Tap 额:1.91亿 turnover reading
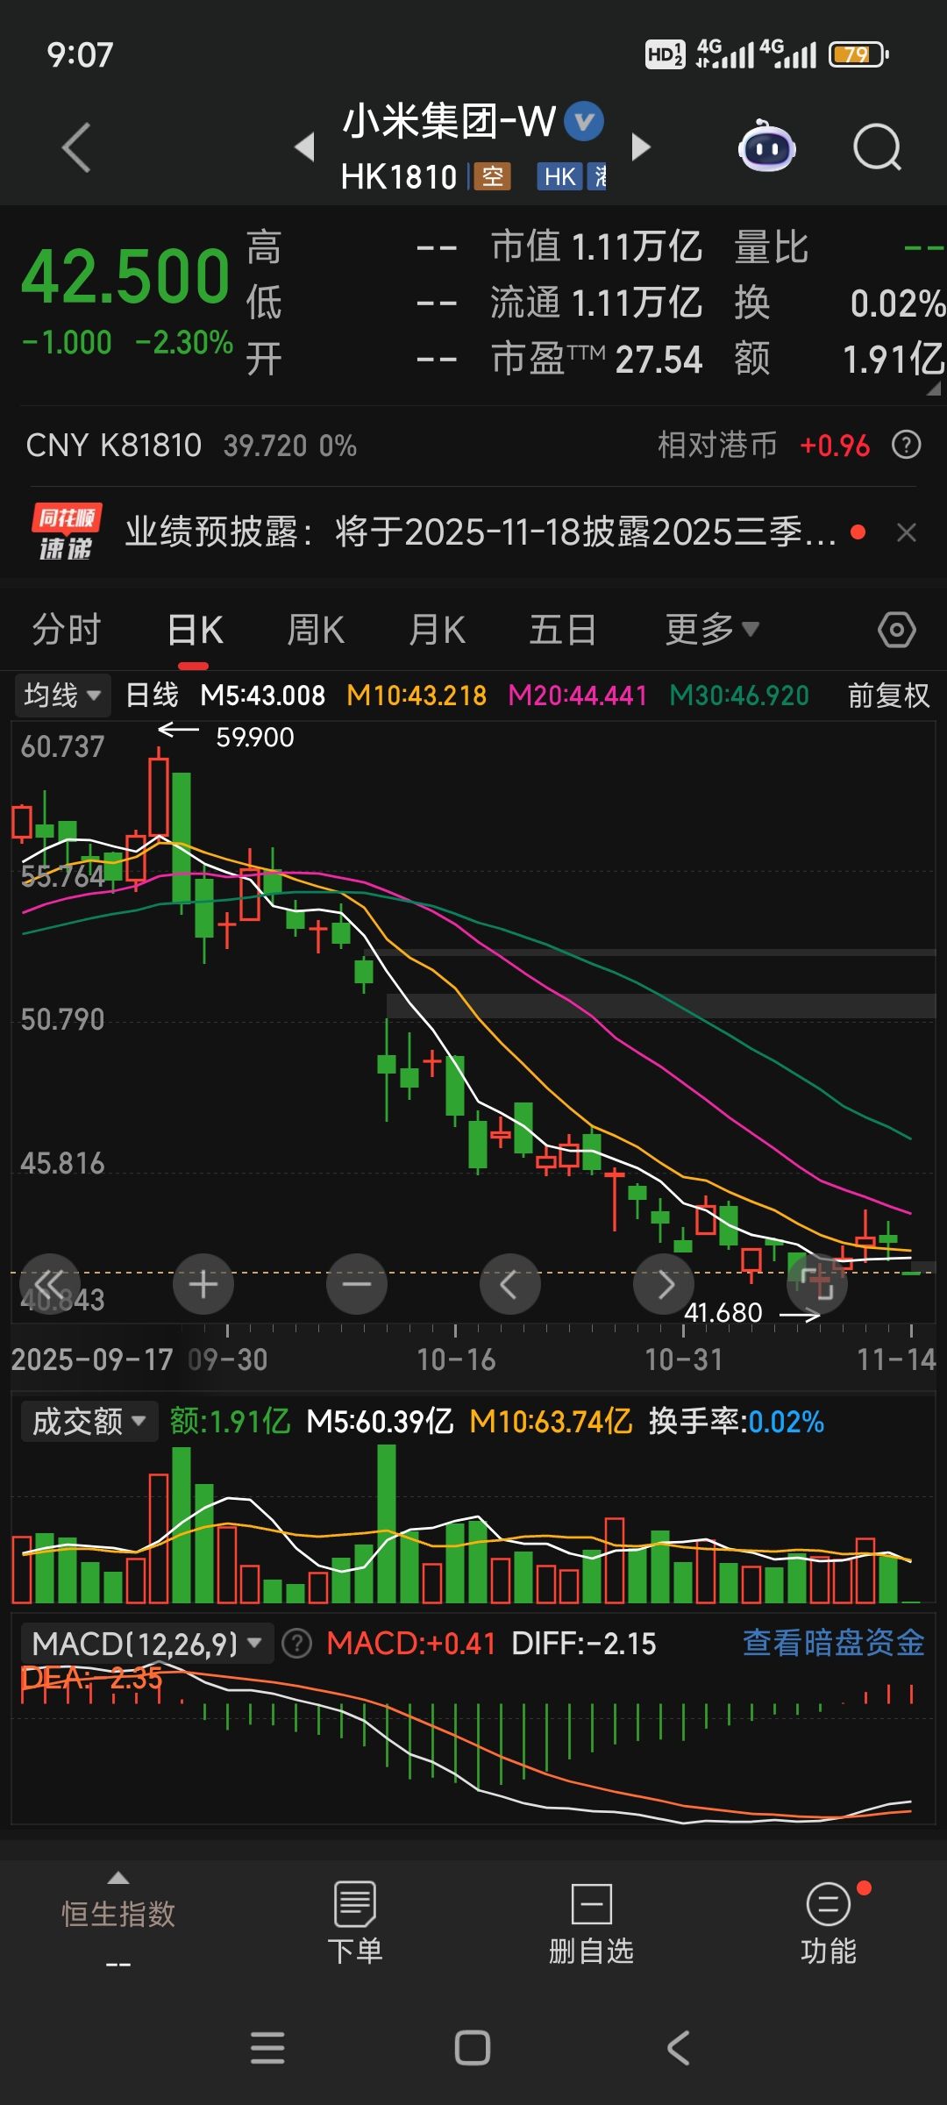Viewport: 947px width, 2105px height. pos(230,1422)
